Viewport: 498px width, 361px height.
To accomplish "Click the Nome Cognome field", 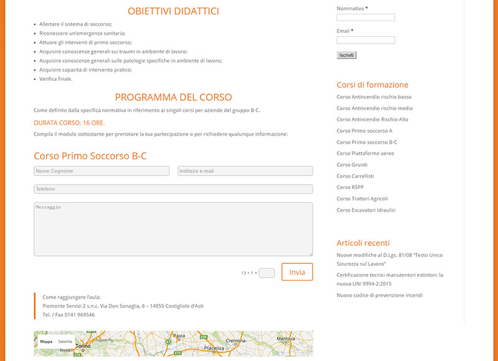I will coord(101,171).
